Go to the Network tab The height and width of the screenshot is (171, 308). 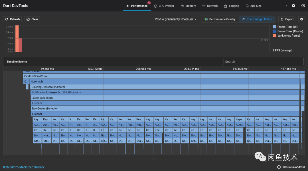[210, 6]
